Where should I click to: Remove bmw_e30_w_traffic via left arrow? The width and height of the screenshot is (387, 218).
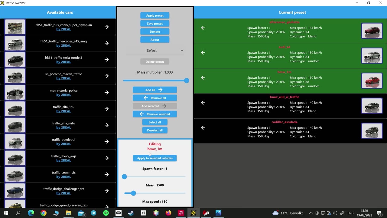[x=203, y=103]
